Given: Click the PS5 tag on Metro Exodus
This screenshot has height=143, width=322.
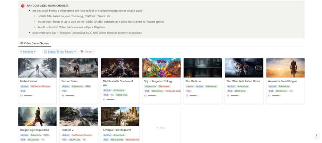Looking at the screenshot, I should [23, 91].
